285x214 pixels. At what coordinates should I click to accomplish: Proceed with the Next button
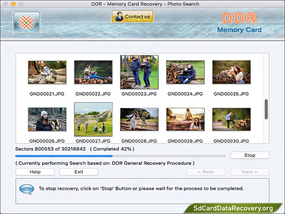tap(250, 172)
